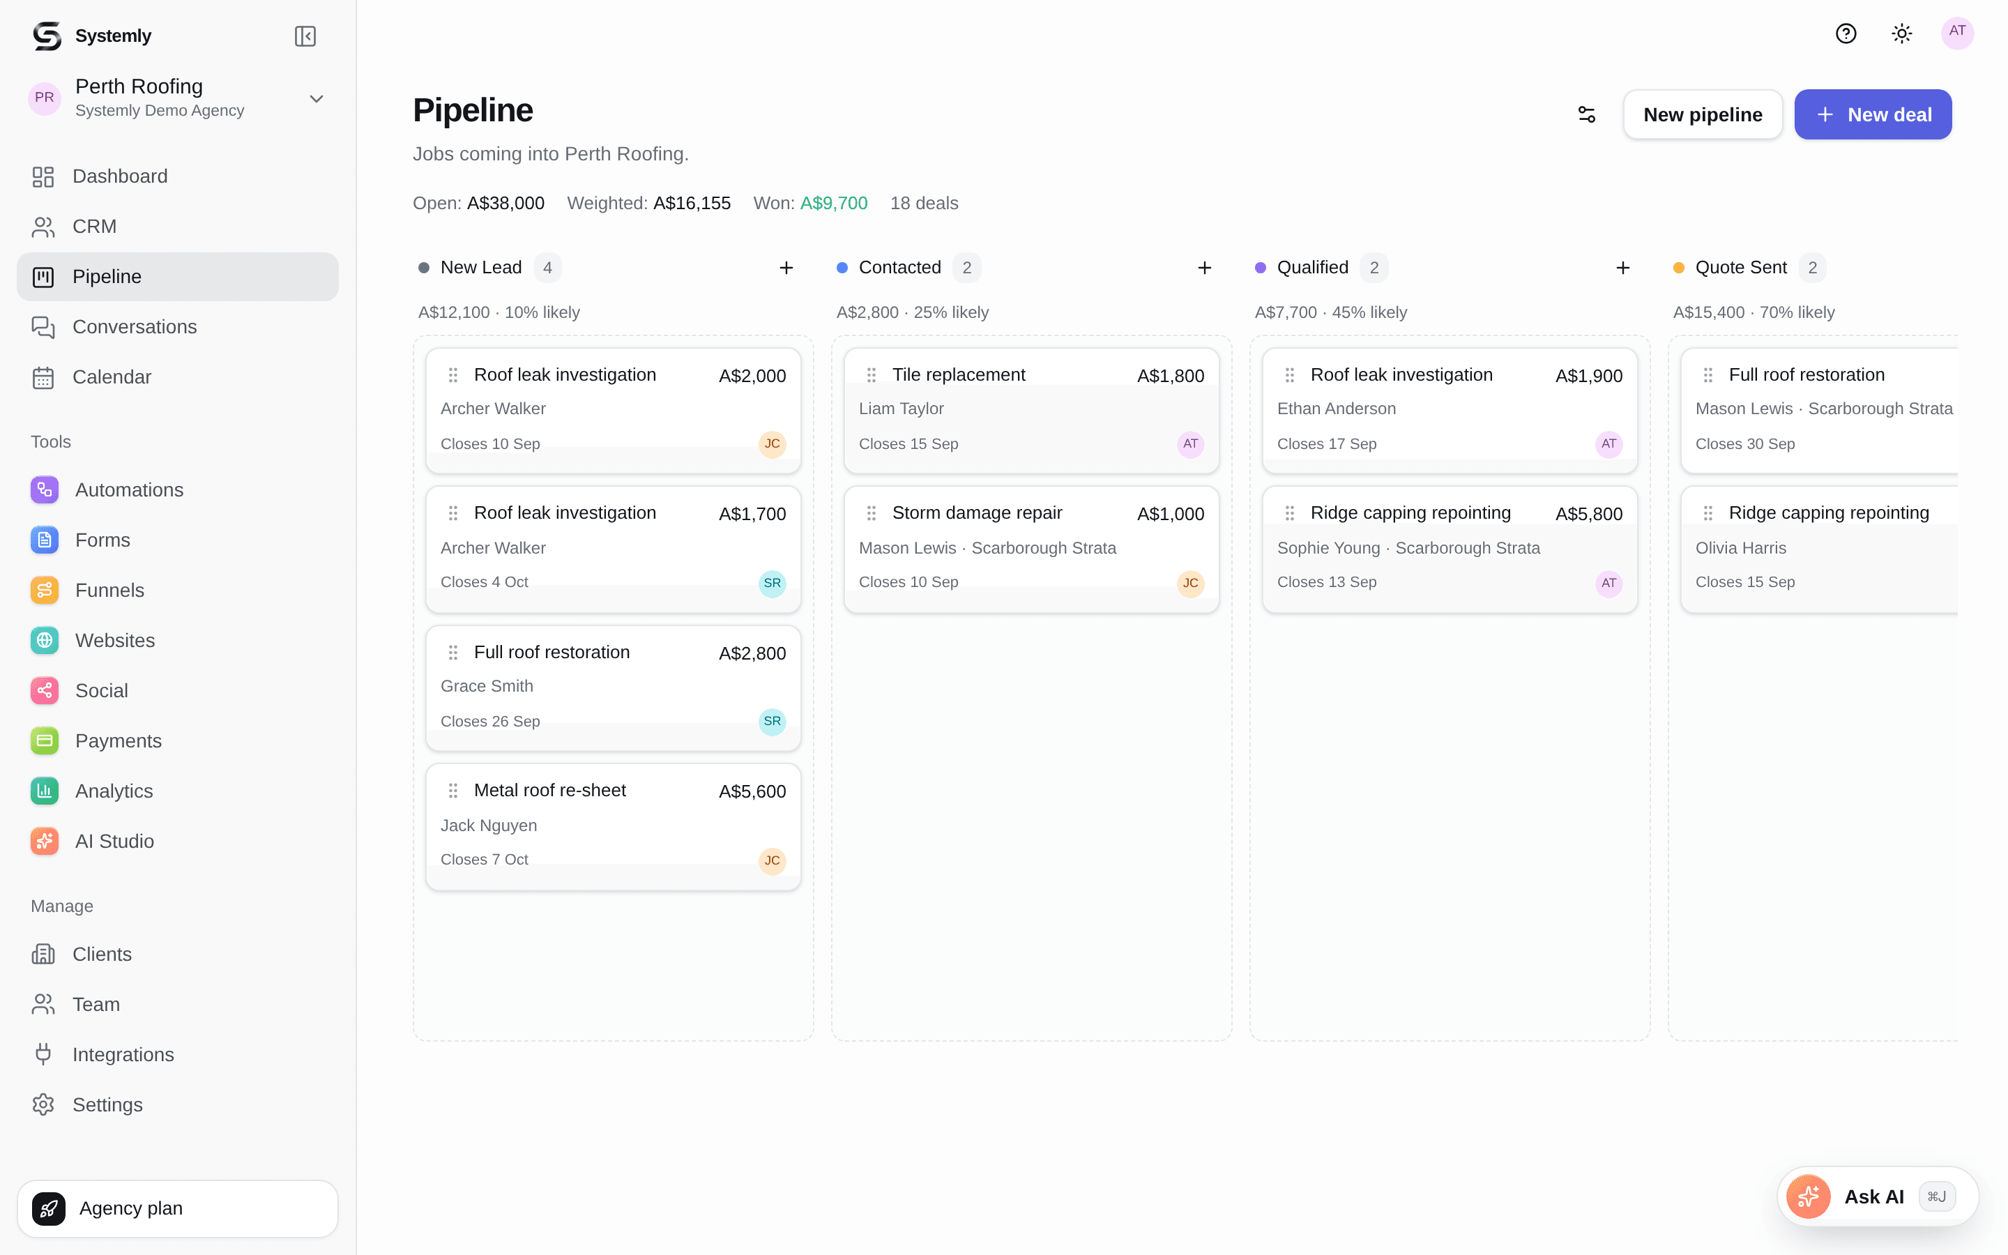Add a deal to Contacted column

point(1204,267)
